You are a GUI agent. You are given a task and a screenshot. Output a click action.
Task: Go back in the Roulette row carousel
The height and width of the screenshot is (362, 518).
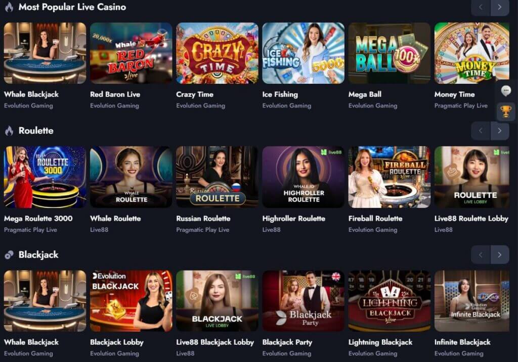point(481,131)
